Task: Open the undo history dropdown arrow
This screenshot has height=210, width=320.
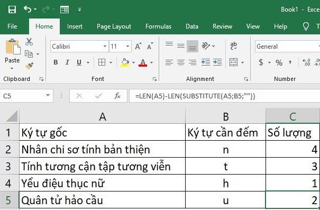Action: click(x=35, y=10)
